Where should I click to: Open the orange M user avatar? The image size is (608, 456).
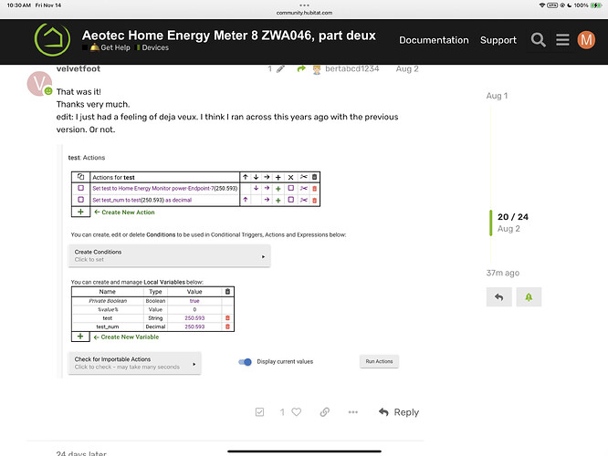(x=585, y=40)
